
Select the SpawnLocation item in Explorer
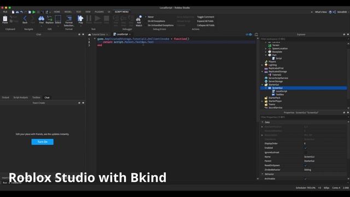pyautogui.click(x=280, y=49)
